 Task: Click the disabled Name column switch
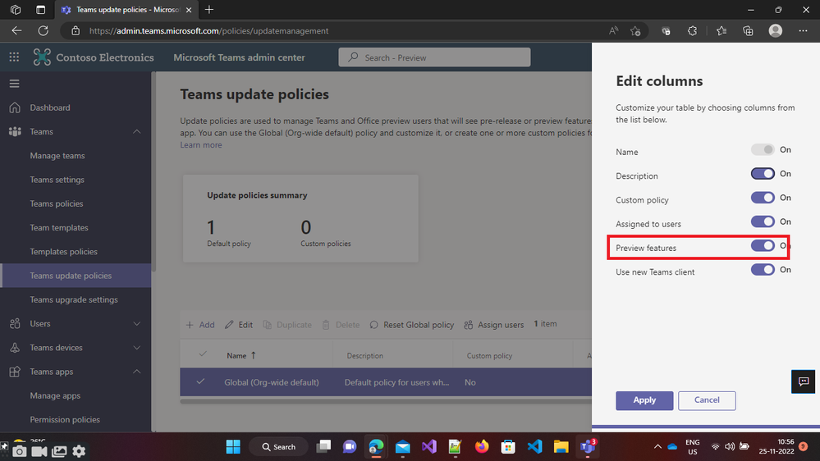point(763,149)
